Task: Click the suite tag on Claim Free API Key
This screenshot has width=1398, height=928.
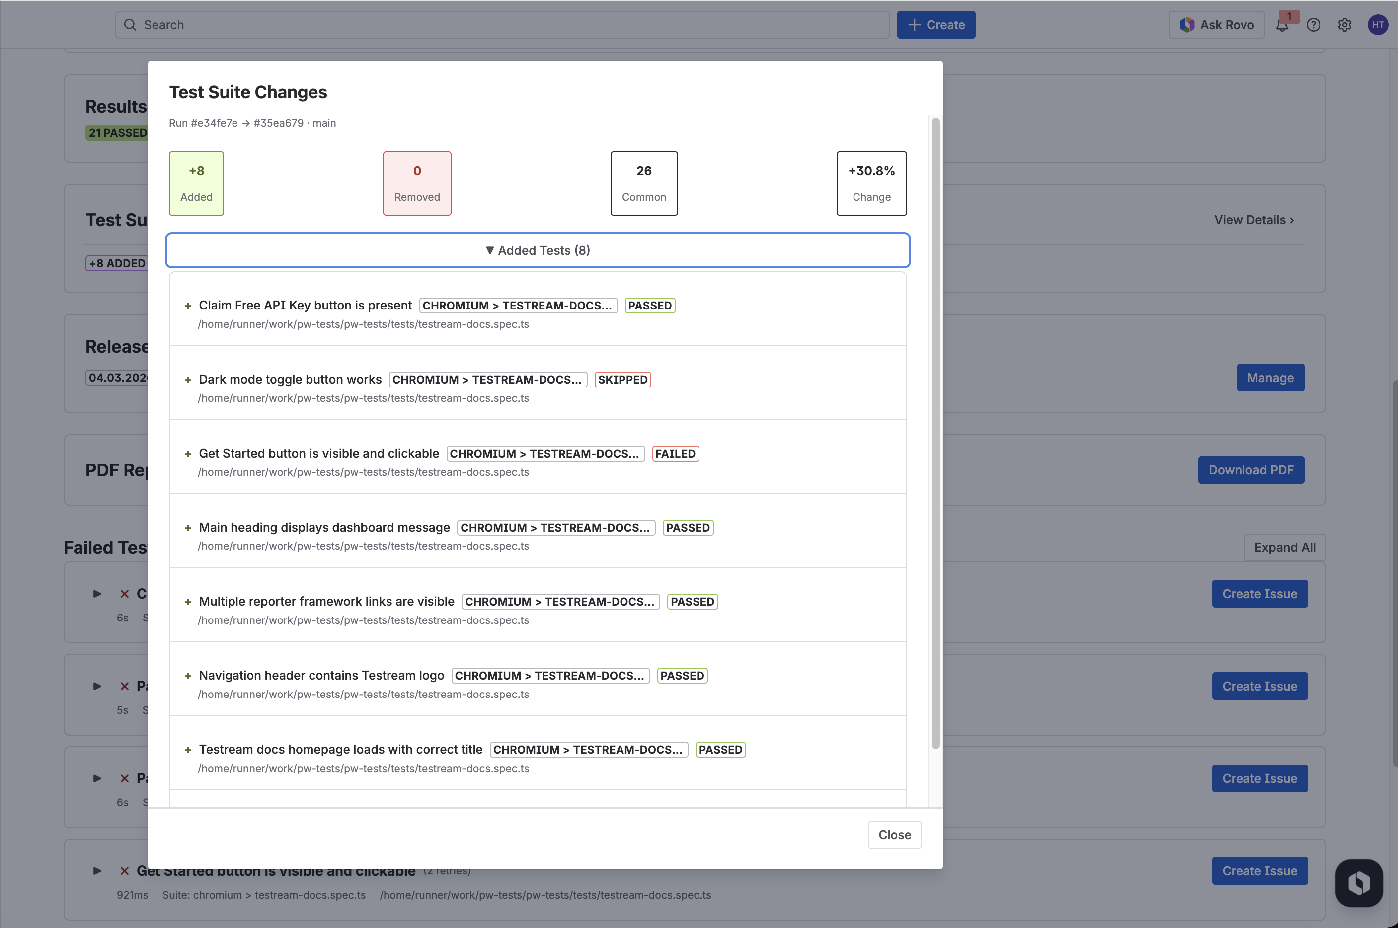Action: [x=518, y=306]
